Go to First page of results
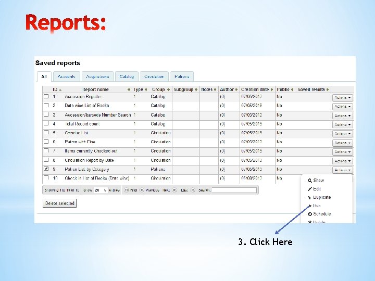The image size is (375, 281). 131,190
